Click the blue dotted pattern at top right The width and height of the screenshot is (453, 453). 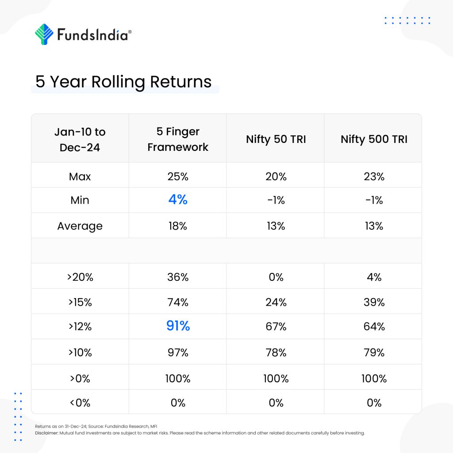(407, 20)
